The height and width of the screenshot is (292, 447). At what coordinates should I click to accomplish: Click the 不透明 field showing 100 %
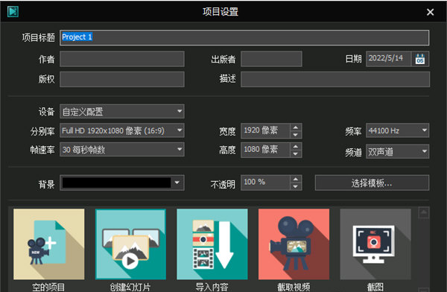coord(266,182)
